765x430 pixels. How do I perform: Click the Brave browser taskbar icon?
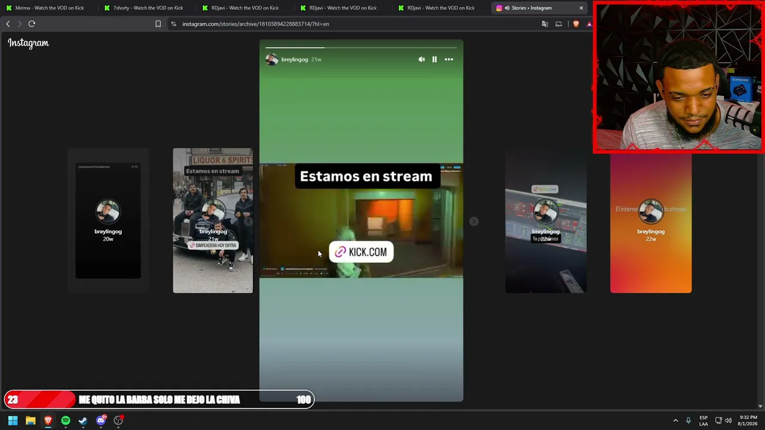(x=48, y=420)
